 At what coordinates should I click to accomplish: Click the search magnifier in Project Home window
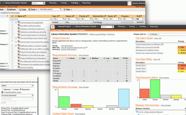pos(112,27)
